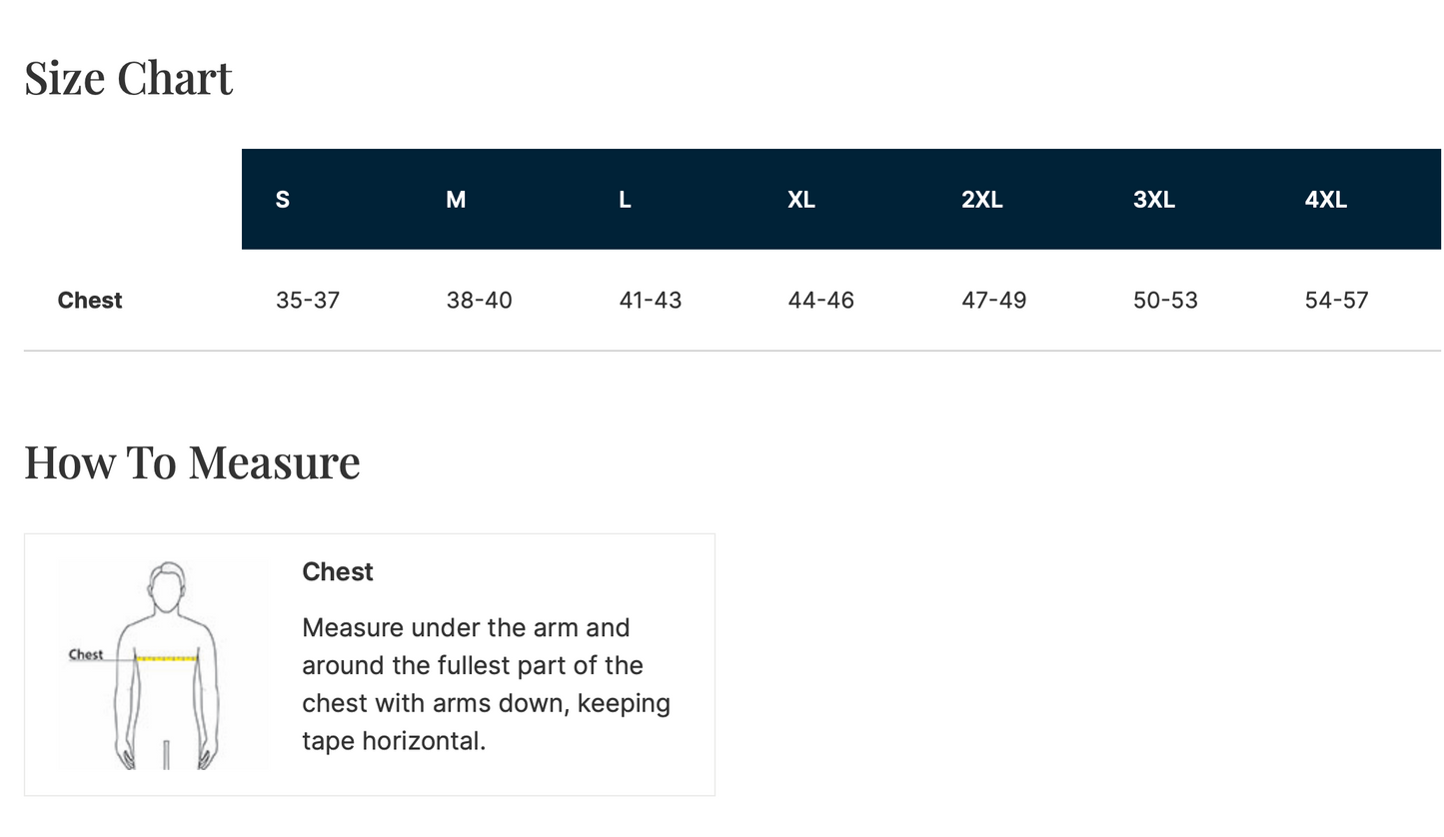Select the 54-57 chest measurement cell

point(1336,301)
